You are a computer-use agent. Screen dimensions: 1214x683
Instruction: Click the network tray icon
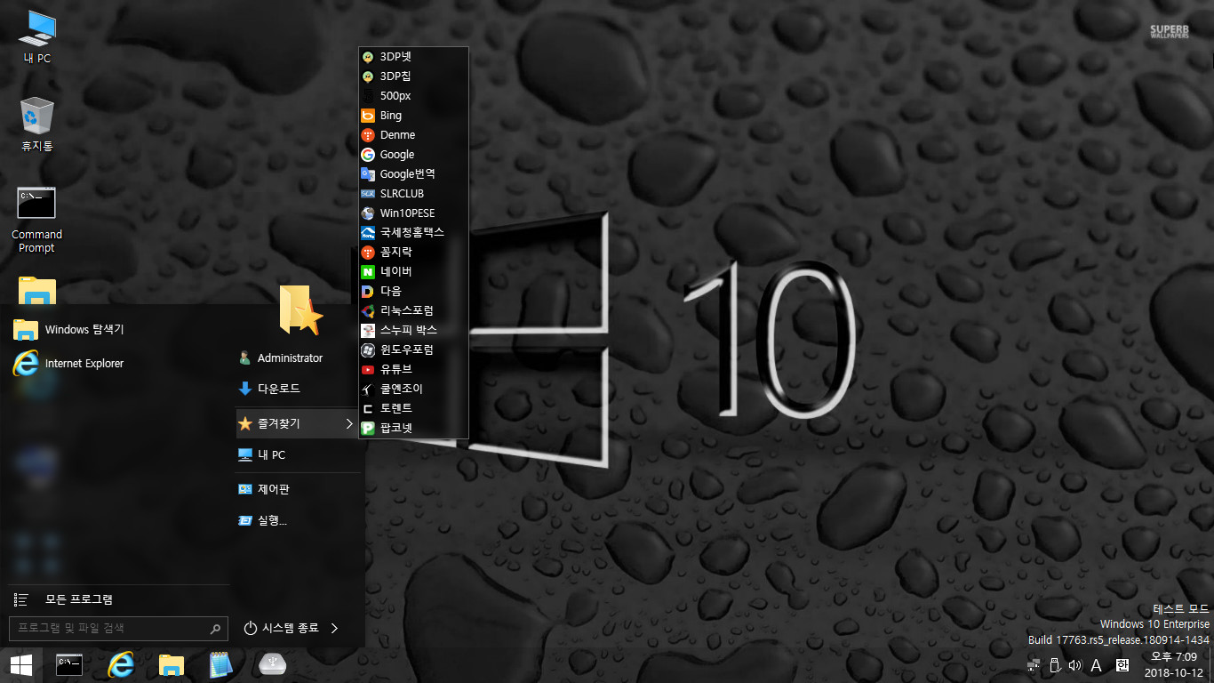tap(1033, 665)
